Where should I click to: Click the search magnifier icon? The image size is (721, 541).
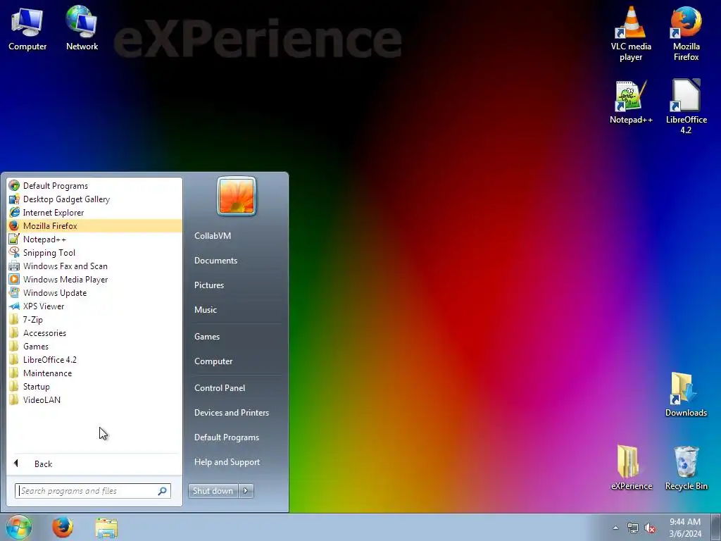[163, 491]
